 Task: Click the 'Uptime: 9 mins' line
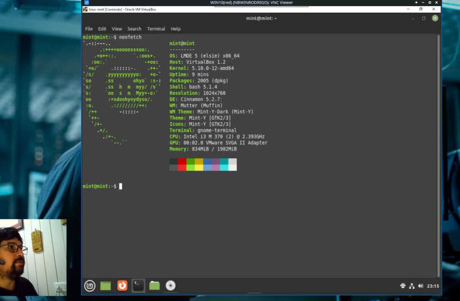[x=189, y=75]
